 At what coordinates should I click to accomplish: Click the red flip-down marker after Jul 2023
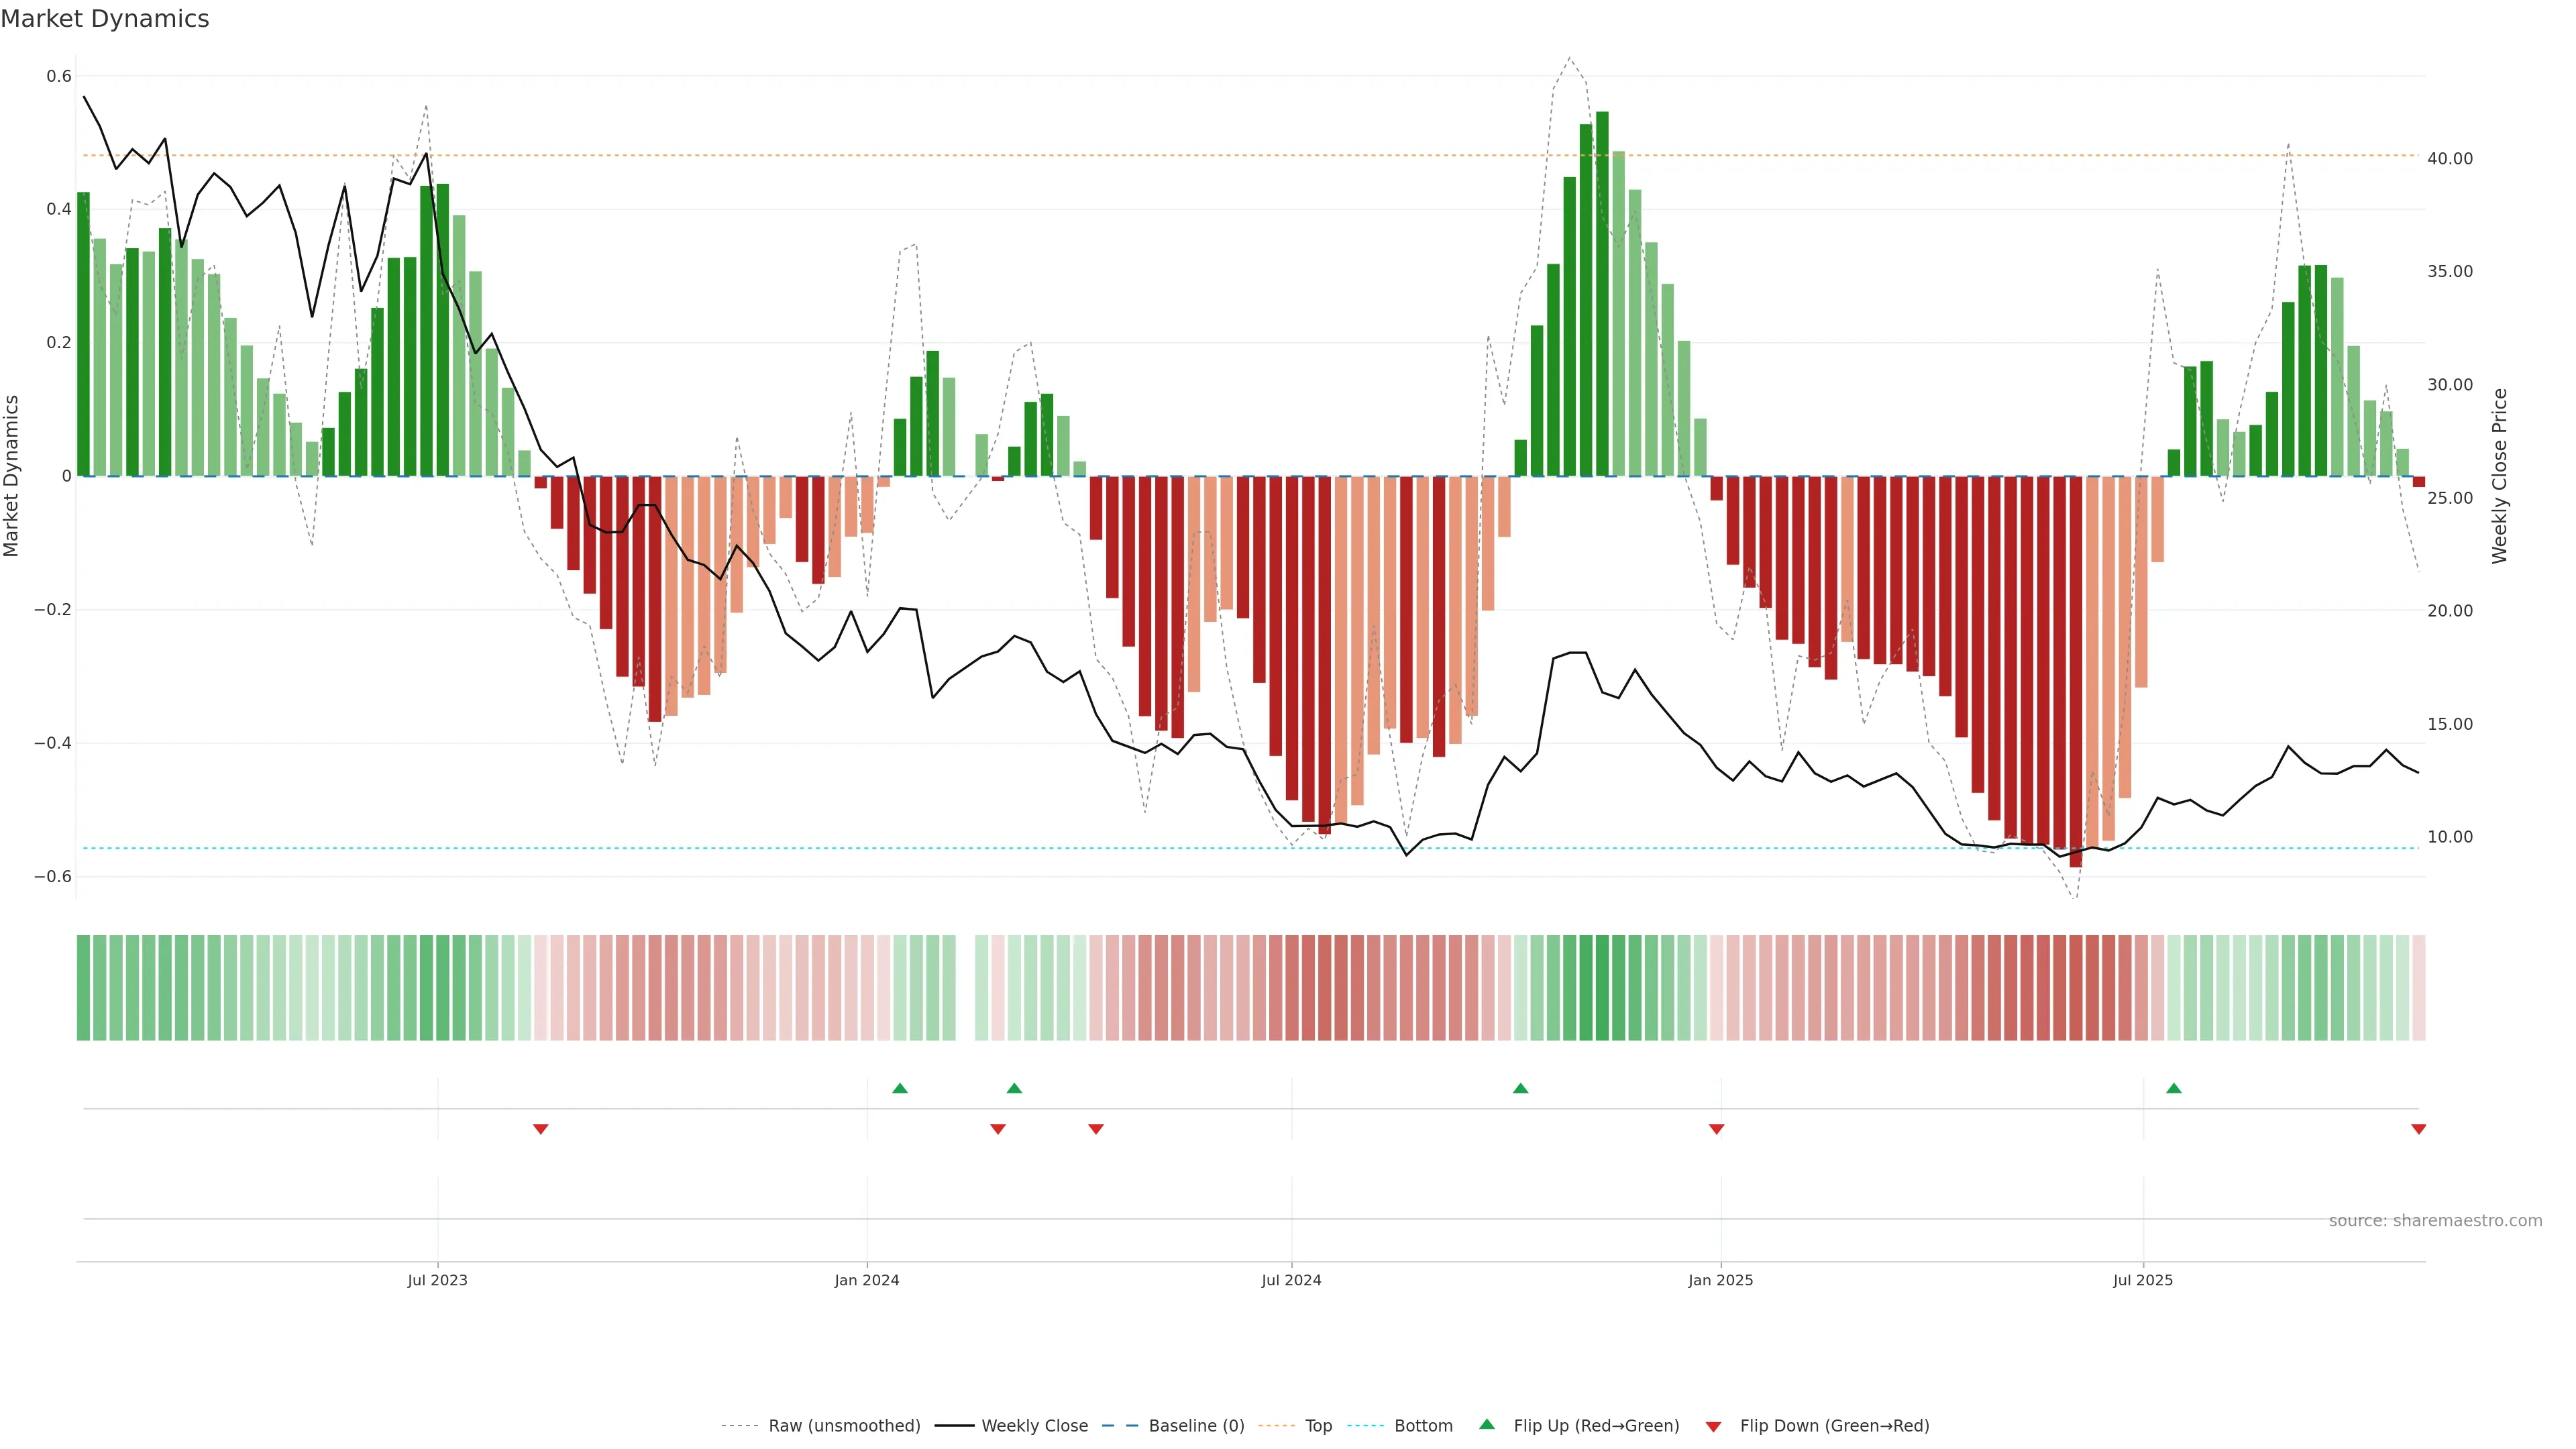coord(541,1129)
